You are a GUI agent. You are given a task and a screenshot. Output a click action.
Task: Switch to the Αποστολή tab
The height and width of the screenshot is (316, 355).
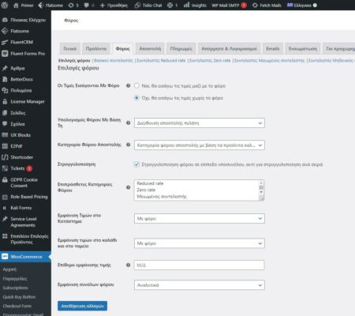[150, 49]
